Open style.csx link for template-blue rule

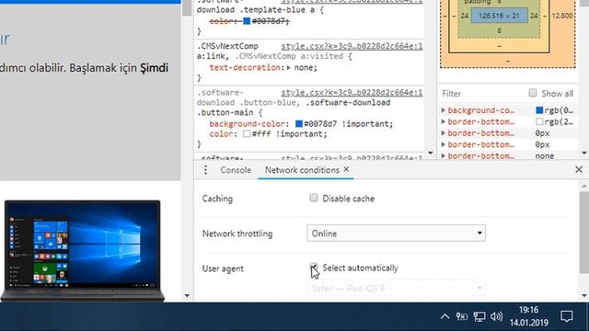[x=352, y=2]
